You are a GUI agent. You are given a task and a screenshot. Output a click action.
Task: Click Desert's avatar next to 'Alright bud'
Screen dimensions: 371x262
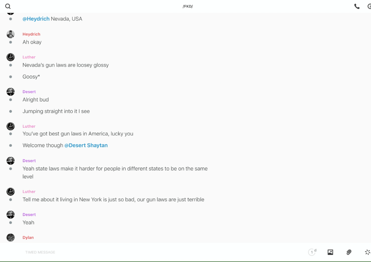(10, 92)
